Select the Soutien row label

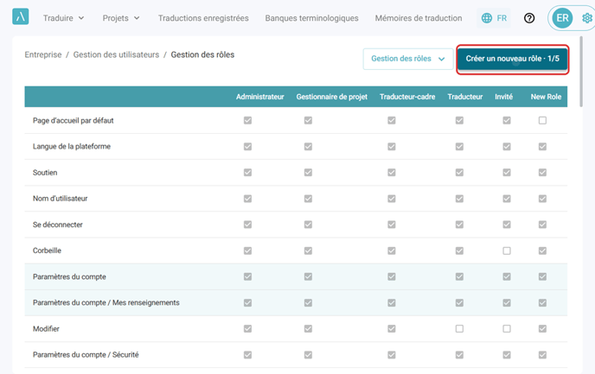click(x=45, y=173)
